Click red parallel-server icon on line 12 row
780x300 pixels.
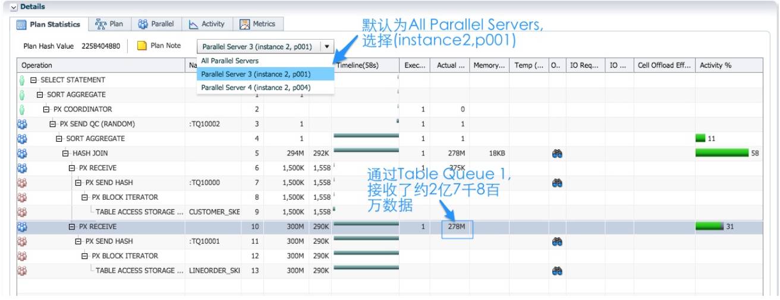point(23,256)
